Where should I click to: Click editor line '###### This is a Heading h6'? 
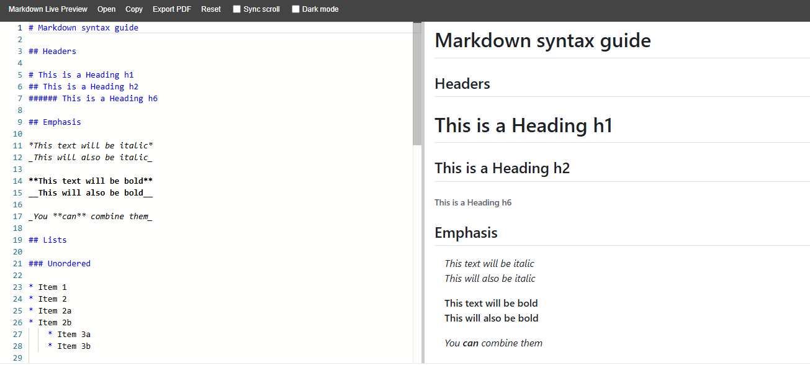93,99
